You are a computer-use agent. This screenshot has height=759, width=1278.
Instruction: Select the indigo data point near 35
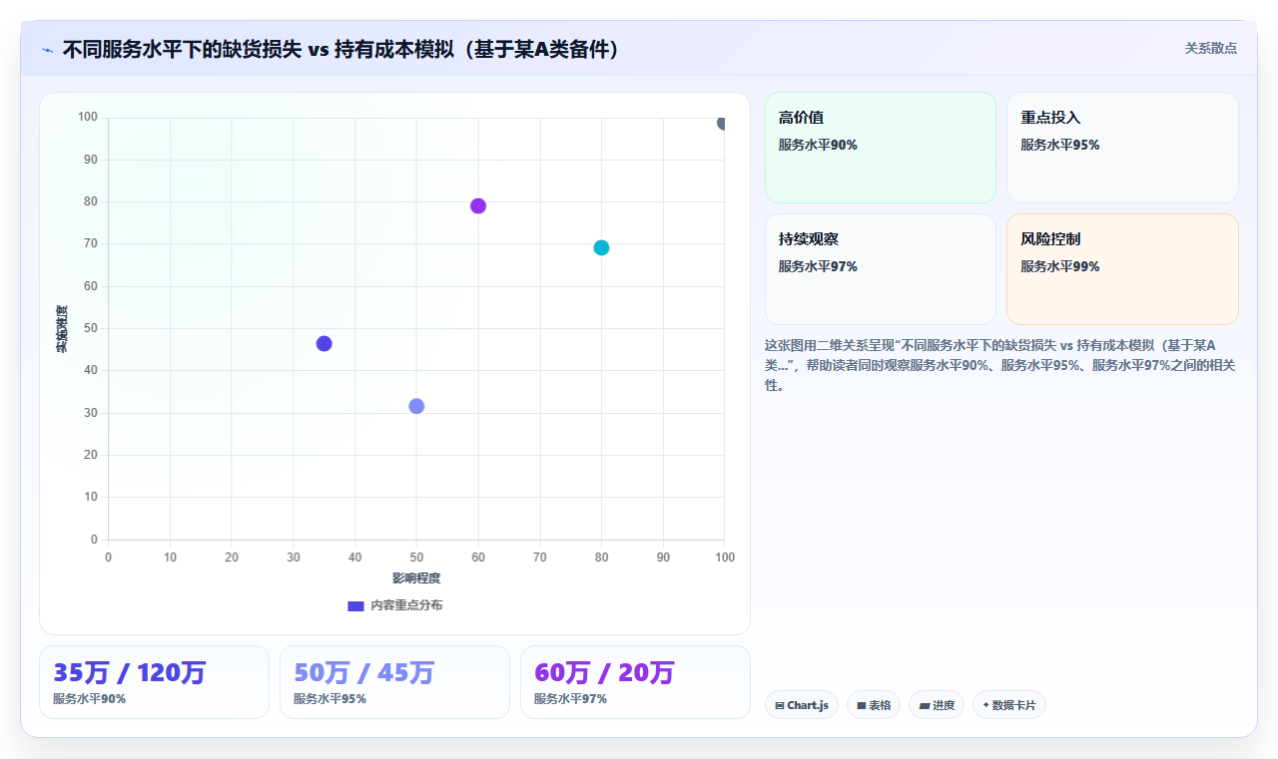(323, 343)
